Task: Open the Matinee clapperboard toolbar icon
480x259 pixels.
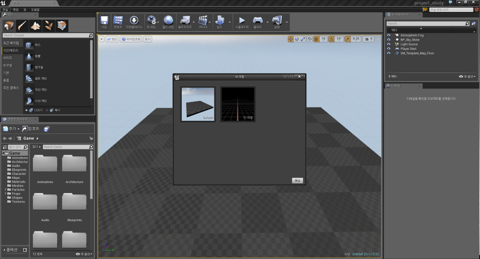Action: (202, 22)
